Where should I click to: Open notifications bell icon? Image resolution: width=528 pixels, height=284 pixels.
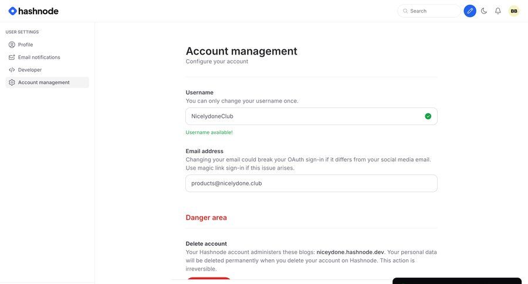[497, 11]
